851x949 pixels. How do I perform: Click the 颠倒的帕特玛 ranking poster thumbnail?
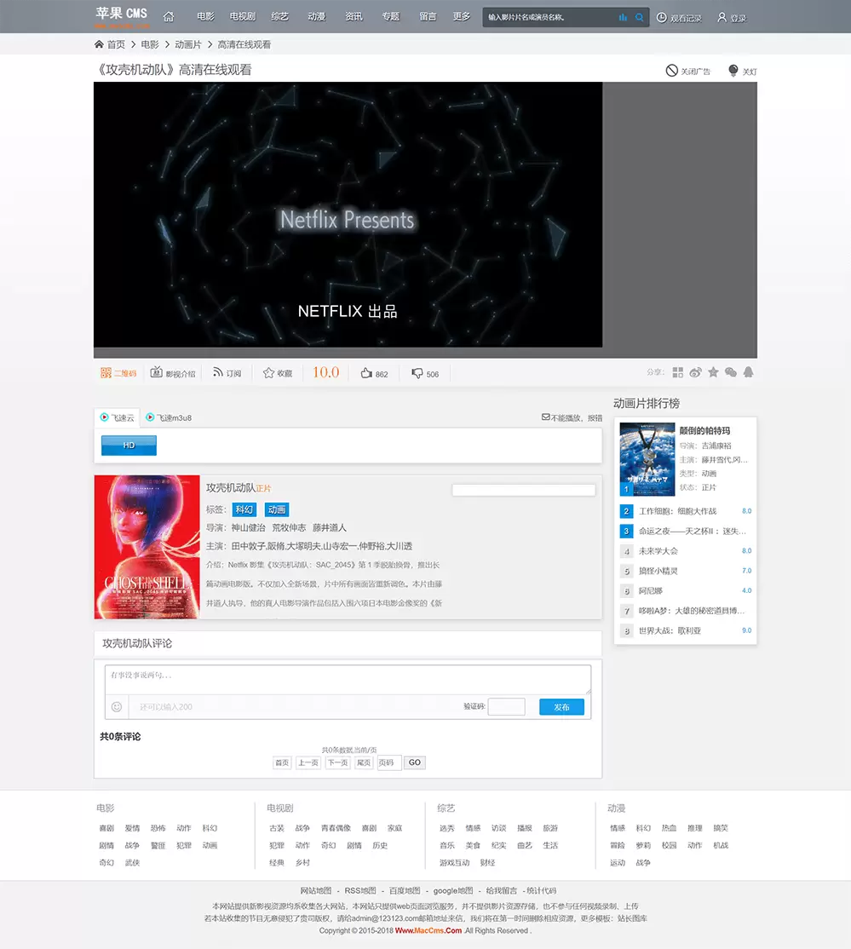647,459
